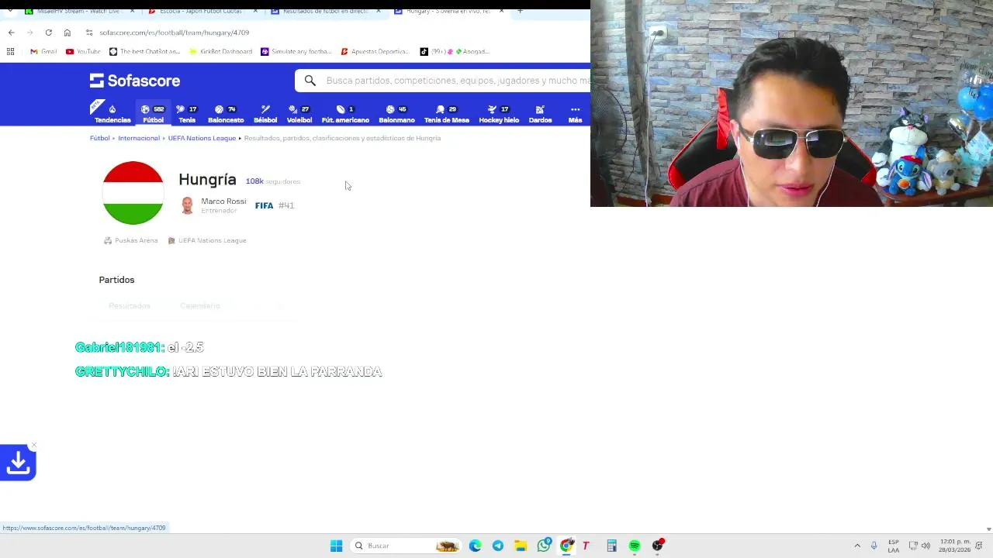Click the Internacional breadcrumb link

pos(139,138)
